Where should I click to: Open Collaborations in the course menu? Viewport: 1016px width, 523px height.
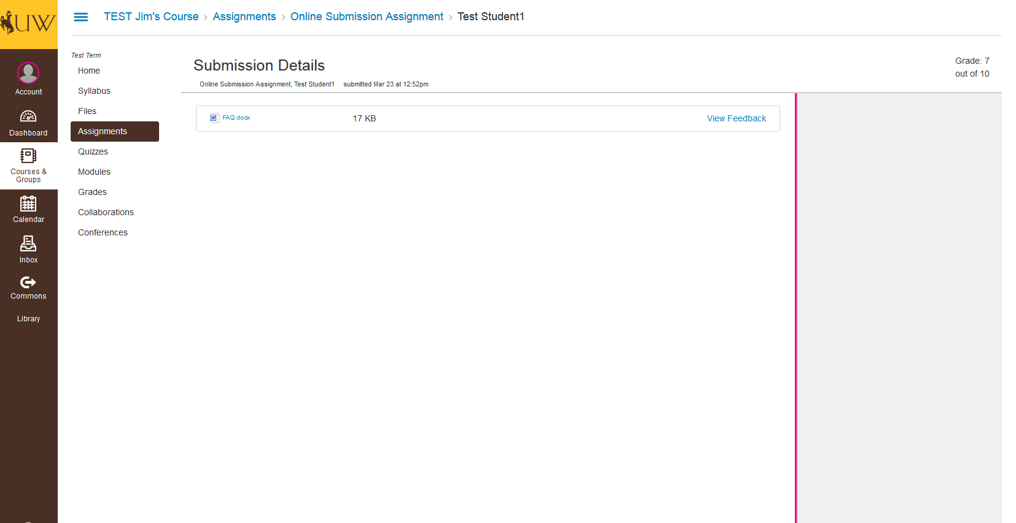point(106,212)
